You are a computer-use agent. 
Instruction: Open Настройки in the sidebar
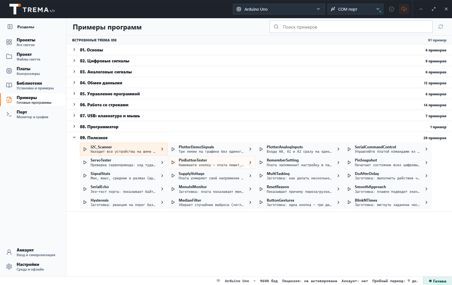point(33,267)
